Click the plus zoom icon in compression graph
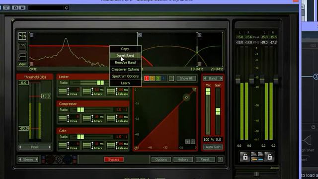This screenshot has width=318, height=179. [x=187, y=141]
